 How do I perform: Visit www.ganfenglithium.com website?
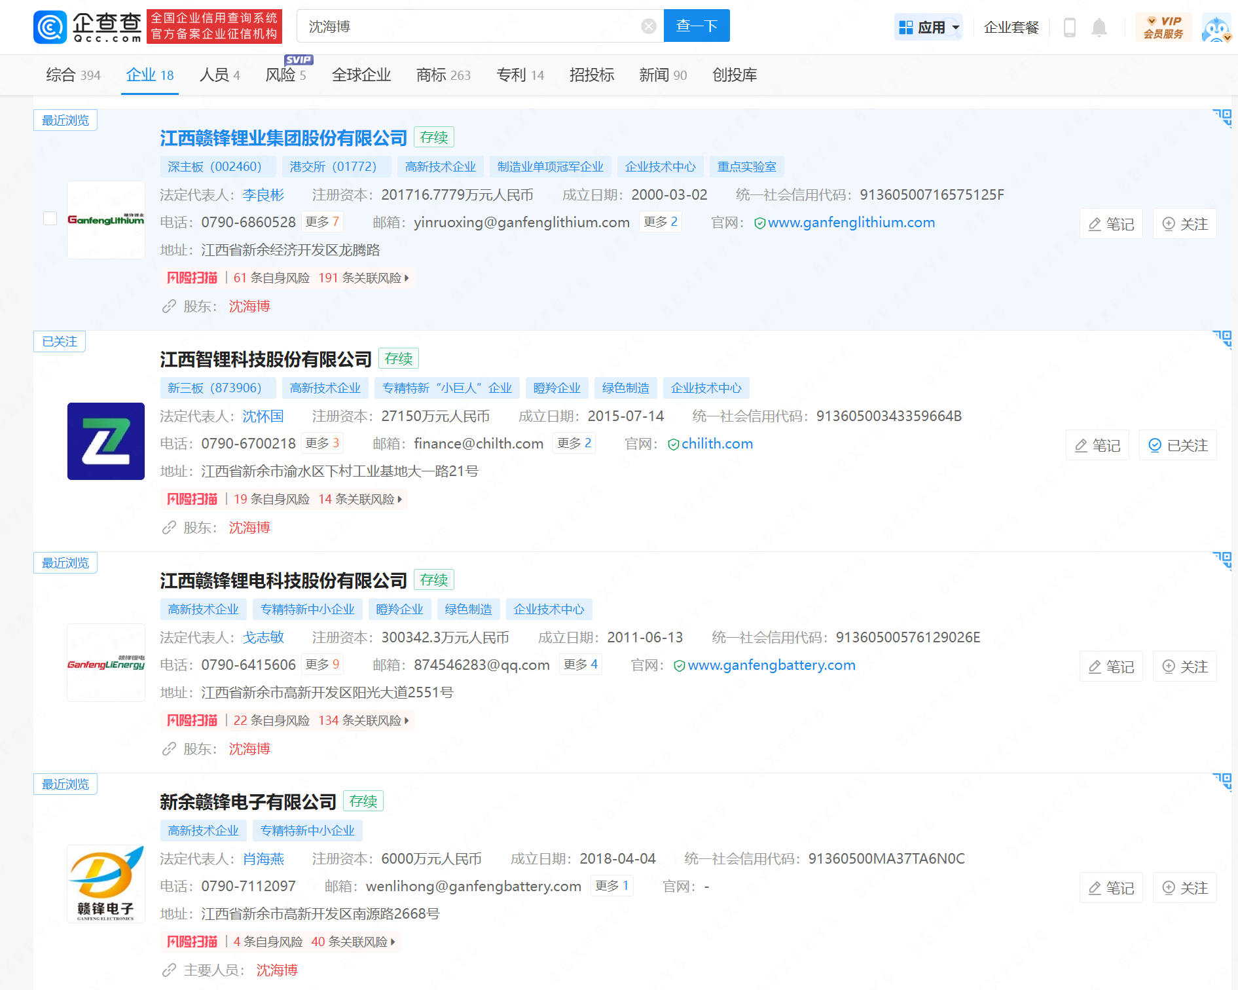(x=851, y=223)
